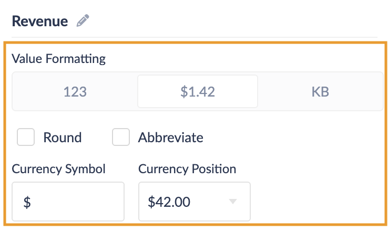Click the pencil edit icon beside Revenue
This screenshot has width=388, height=232.
[x=83, y=21]
